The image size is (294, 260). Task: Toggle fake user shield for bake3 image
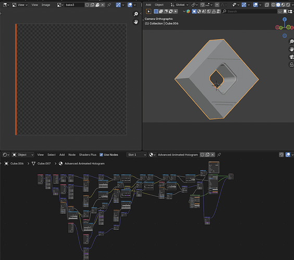[x=87, y=5]
